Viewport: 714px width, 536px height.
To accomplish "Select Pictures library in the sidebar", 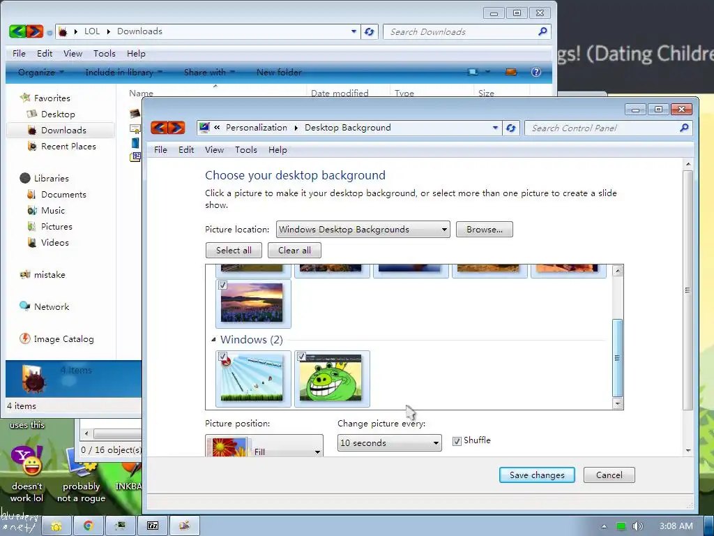I will tap(56, 227).
